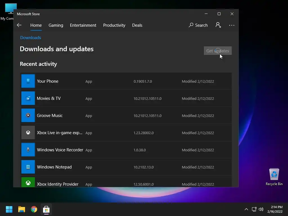This screenshot has height=216, width=288.
Task: Click the Windows Voice Recorder app icon
Action: tap(28, 150)
